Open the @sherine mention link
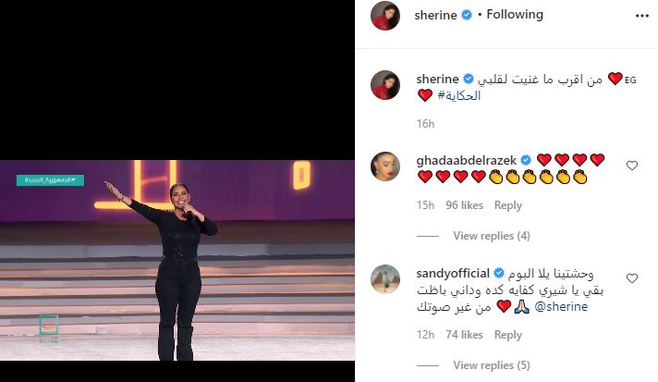The width and height of the screenshot is (658, 382). (561, 307)
